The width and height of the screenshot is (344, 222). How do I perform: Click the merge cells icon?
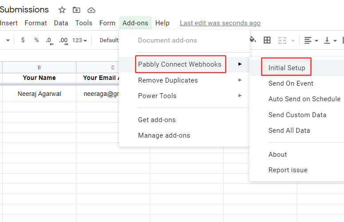(282, 40)
